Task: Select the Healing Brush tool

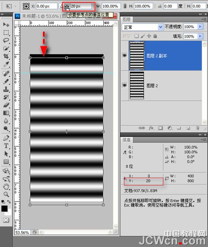Action: 6,73
